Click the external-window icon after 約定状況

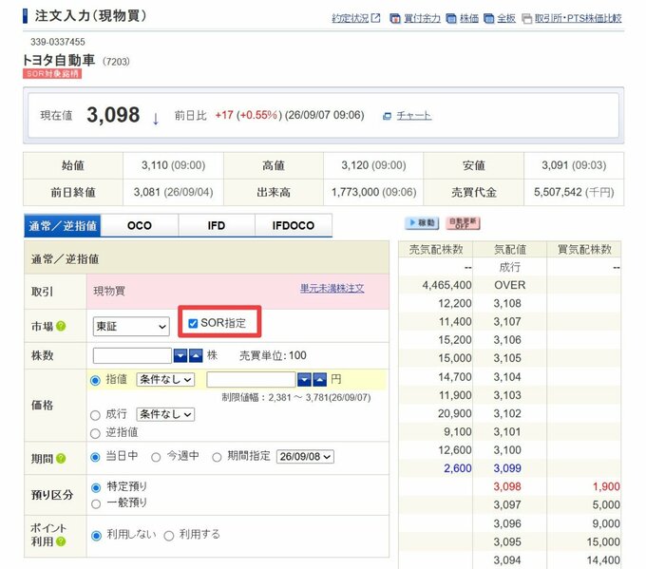coord(375,18)
